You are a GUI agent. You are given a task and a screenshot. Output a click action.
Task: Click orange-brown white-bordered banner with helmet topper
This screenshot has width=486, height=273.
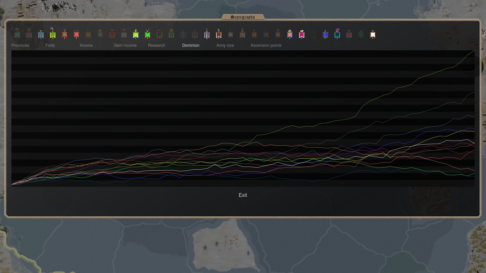click(x=219, y=34)
